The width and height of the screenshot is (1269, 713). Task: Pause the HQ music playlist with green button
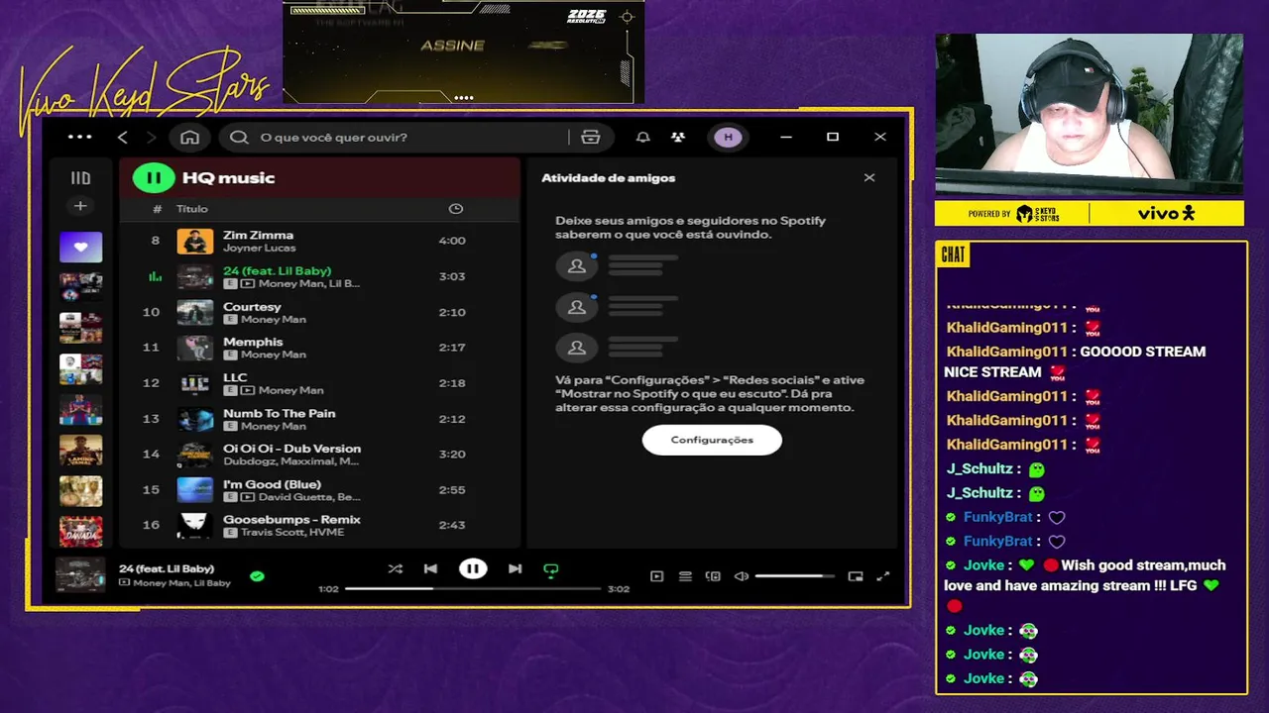click(x=154, y=178)
